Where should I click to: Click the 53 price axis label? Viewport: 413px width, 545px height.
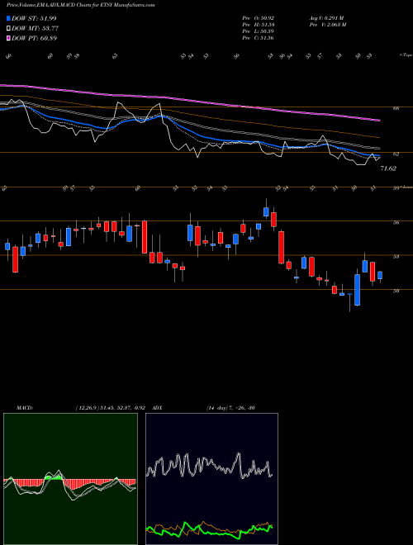pos(396,257)
